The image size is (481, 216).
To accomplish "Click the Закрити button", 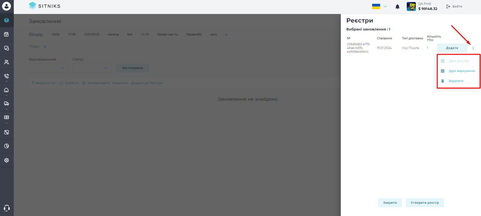I will (x=390, y=203).
